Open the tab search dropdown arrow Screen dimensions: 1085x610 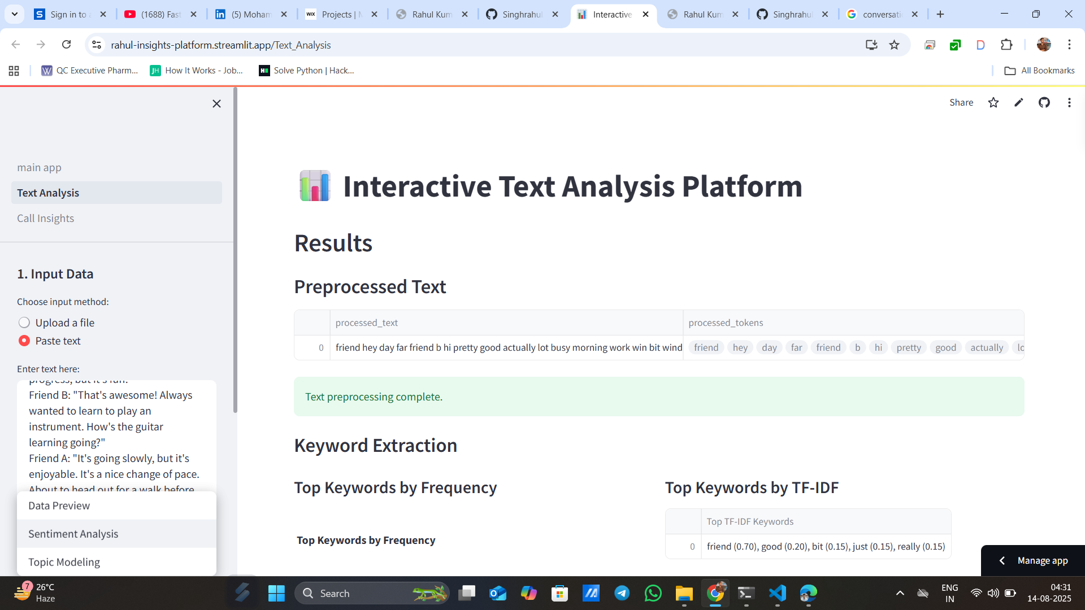coord(14,14)
